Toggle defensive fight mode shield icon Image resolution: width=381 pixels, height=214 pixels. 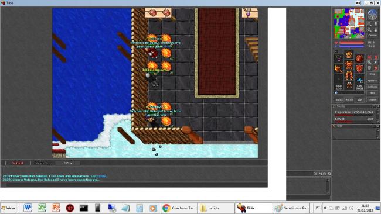coord(369,68)
